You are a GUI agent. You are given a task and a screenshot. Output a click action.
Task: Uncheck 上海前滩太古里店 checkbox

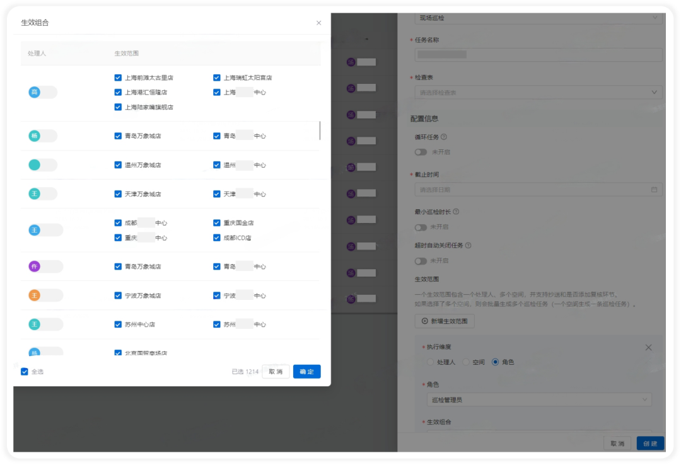(118, 77)
